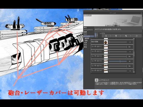This screenshot has width=143, height=107.
Task: Click the value field of 砲台4回転
Action: pos(130,42)
